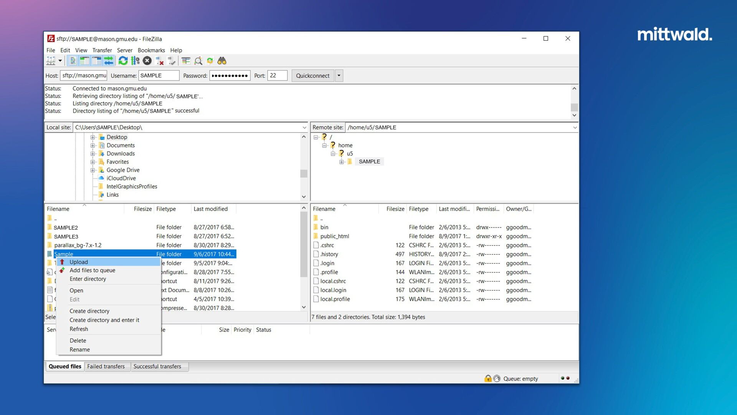Collapse the remote u5 tree node

coord(333,154)
